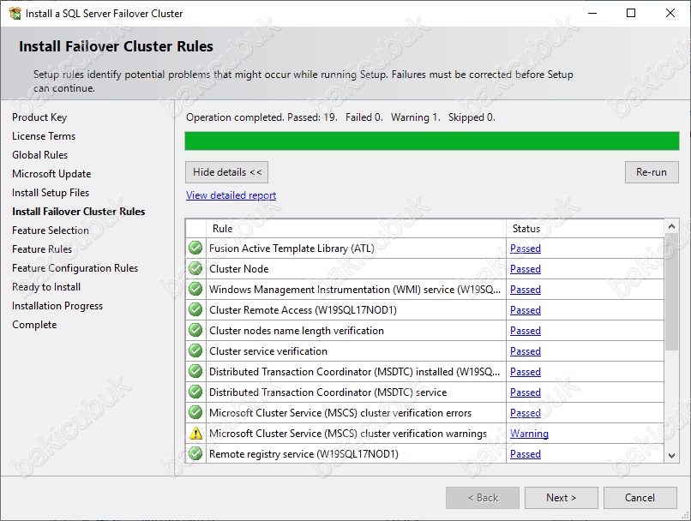Click the SQL Server setup title bar icon
This screenshot has width=691, height=521.
pos(15,13)
